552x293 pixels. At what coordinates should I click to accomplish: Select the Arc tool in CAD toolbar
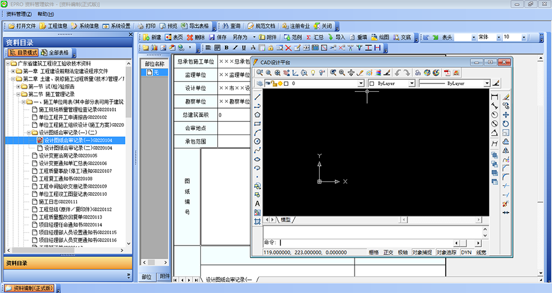click(257, 133)
